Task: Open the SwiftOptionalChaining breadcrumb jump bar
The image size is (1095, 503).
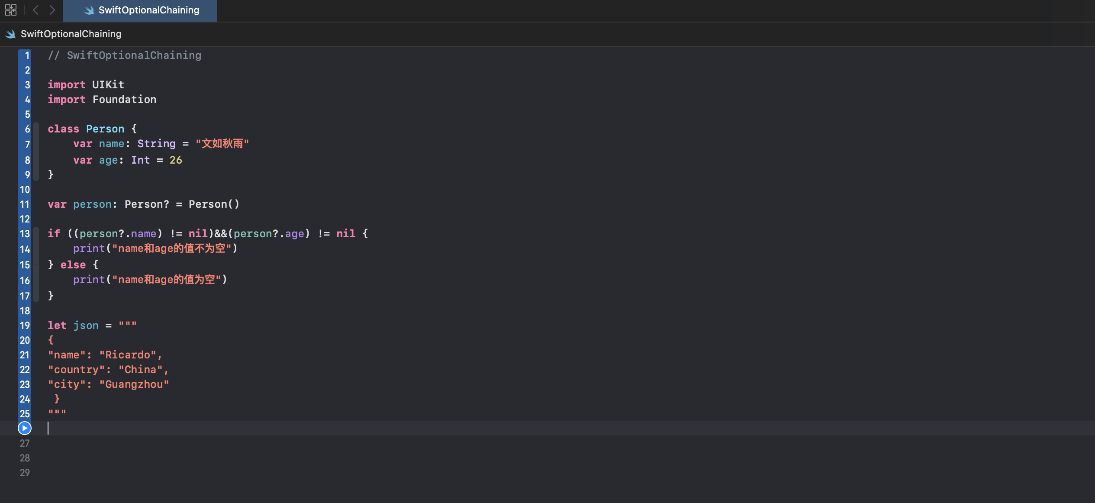Action: 71,34
